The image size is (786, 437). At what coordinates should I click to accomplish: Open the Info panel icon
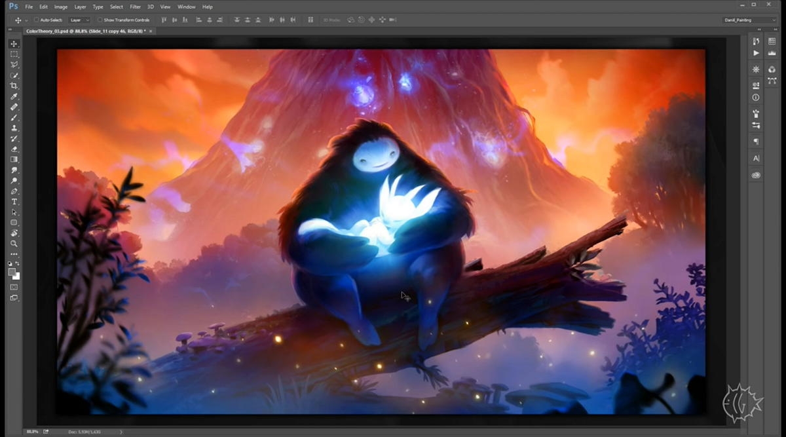click(x=756, y=98)
